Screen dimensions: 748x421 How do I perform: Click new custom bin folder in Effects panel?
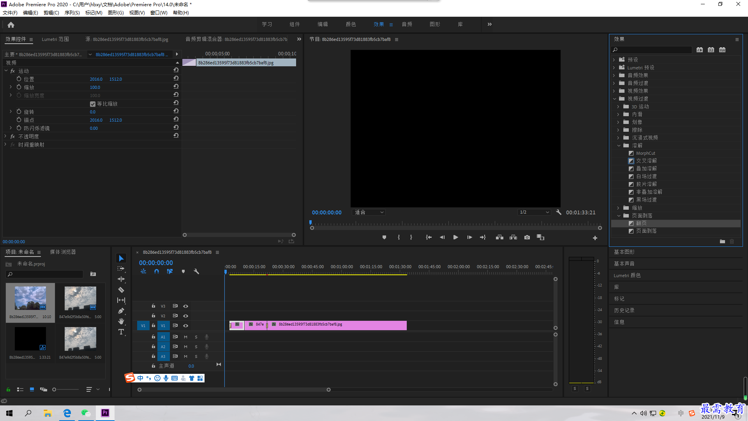(722, 242)
